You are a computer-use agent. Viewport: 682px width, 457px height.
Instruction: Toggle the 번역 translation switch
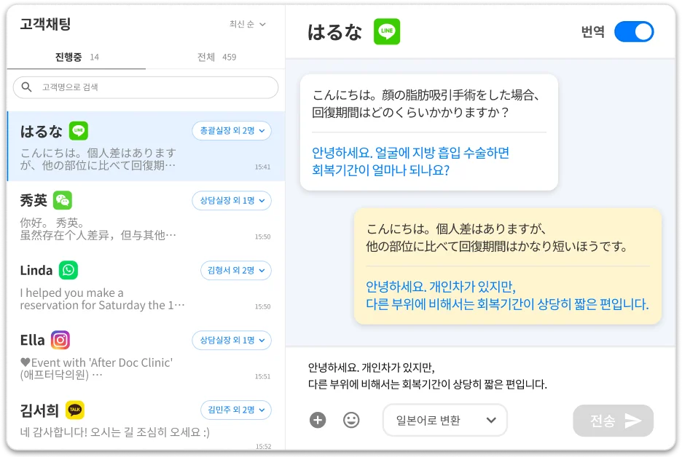coord(634,32)
